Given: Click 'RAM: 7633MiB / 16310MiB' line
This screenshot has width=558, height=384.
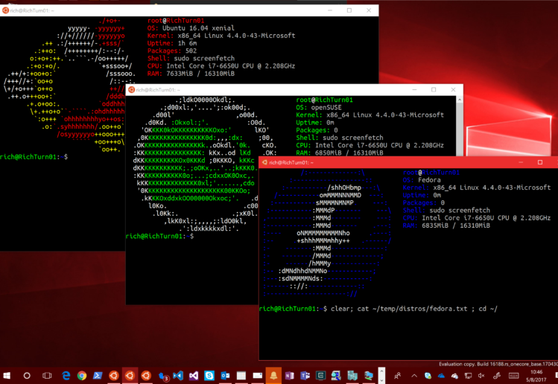Looking at the screenshot, I should pyautogui.click(x=191, y=74).
